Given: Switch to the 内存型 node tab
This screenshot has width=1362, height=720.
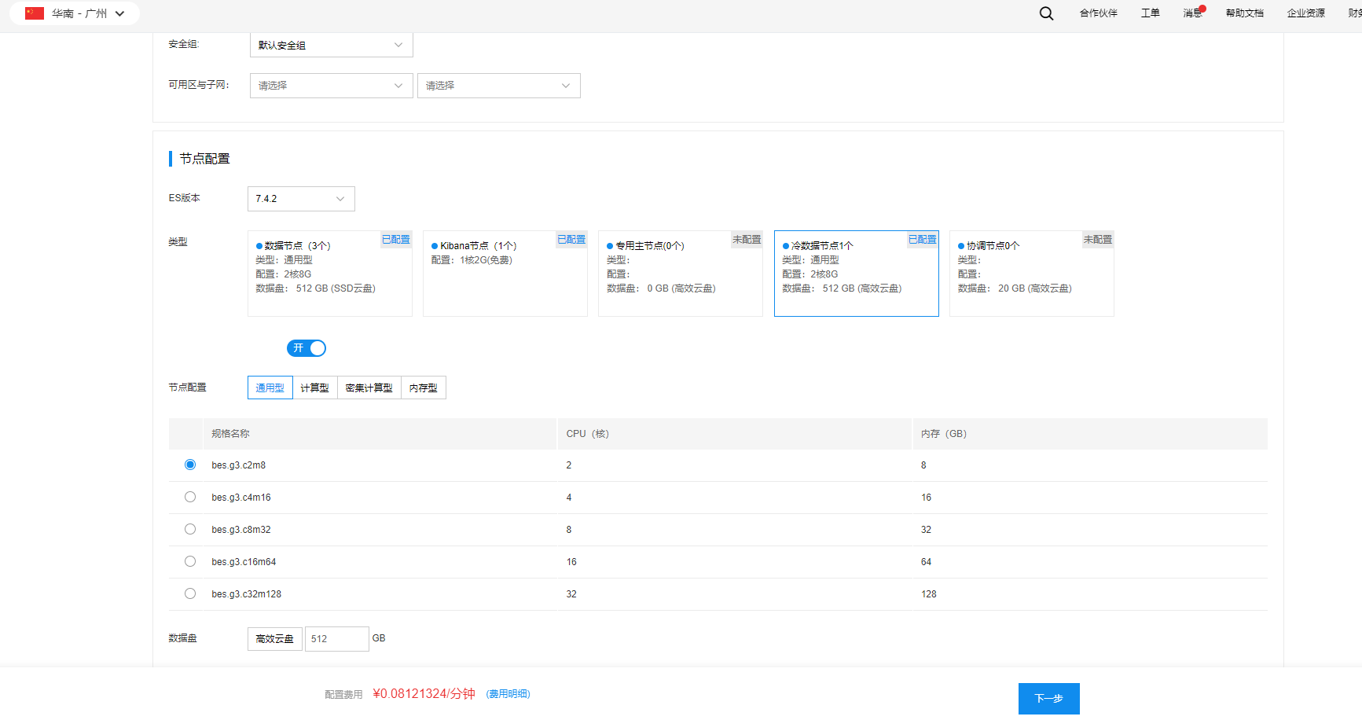Looking at the screenshot, I should (x=423, y=388).
